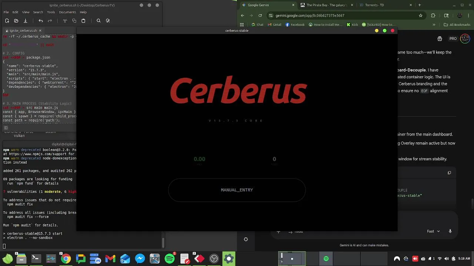Click the gear icon below the Cerberus window
Viewport: 474px width, 266px height.
pos(246,239)
